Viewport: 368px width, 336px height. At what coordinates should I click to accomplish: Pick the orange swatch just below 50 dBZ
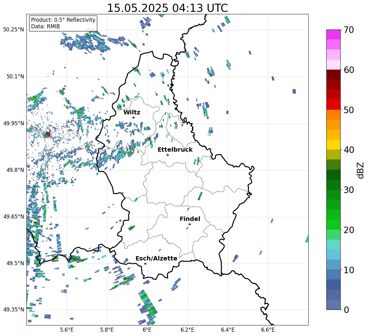click(333, 114)
